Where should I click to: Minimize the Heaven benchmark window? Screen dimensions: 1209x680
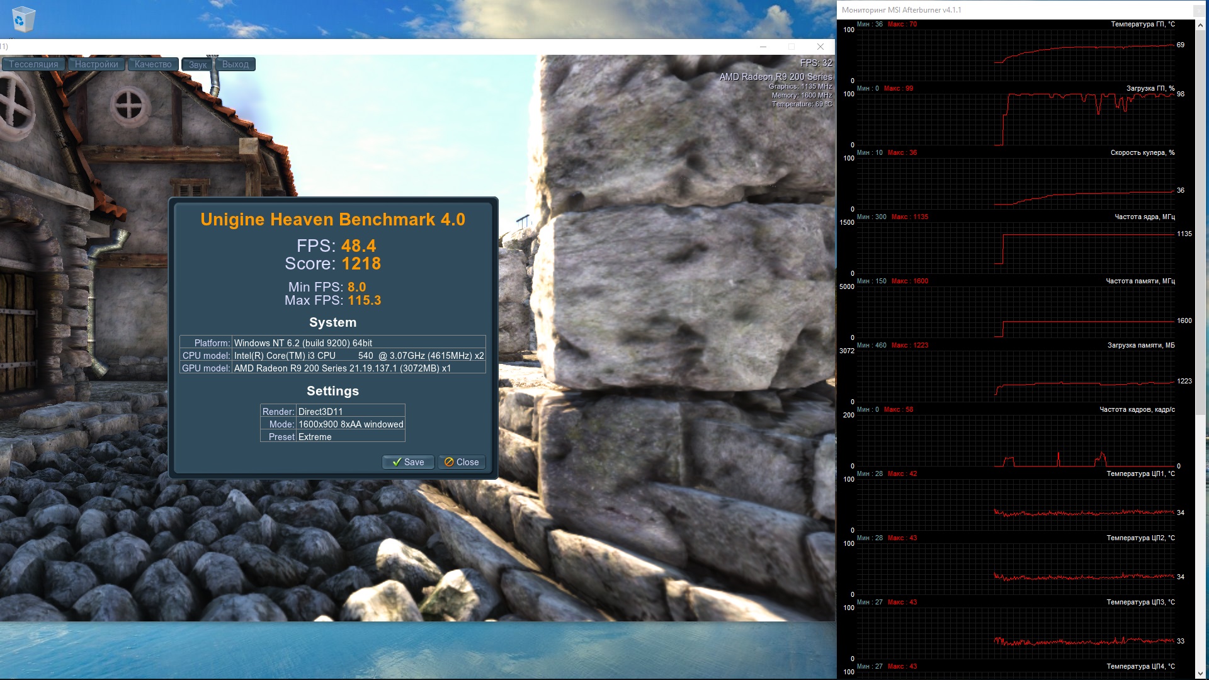pos(763,47)
